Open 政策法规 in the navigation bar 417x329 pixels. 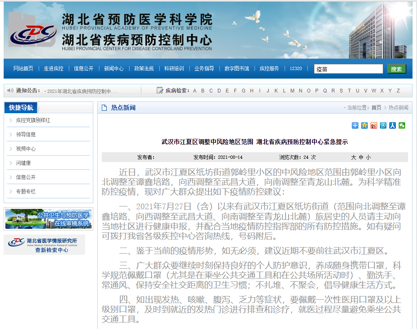(x=144, y=69)
